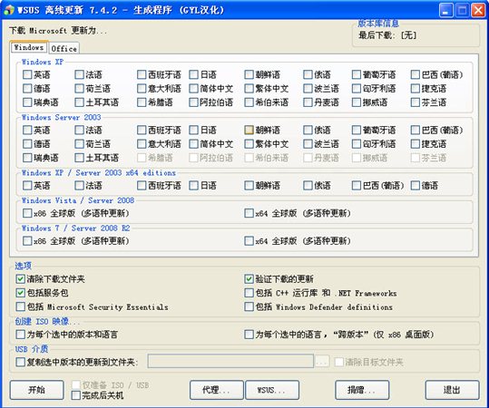Viewport: 489px width, 408px height.
Task: Open the 代理... proxy settings button
Action: point(217,390)
